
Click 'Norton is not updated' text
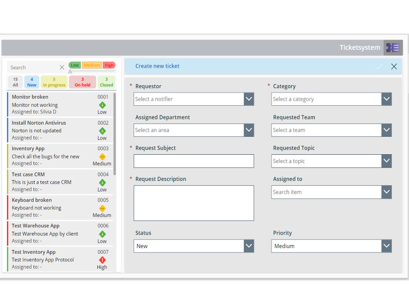[36, 131]
